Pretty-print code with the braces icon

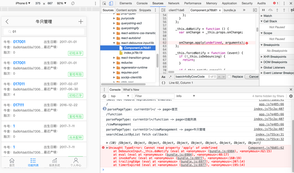point(164,83)
